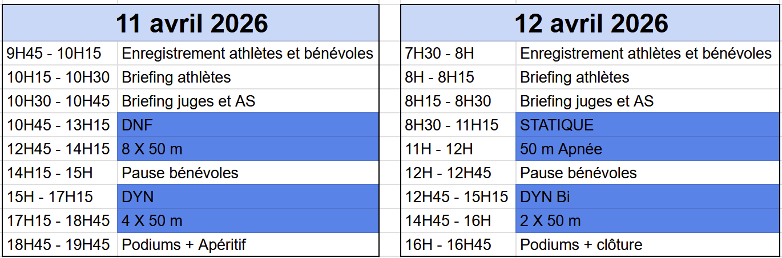Select the "8 X 50 m" cell

248,149
